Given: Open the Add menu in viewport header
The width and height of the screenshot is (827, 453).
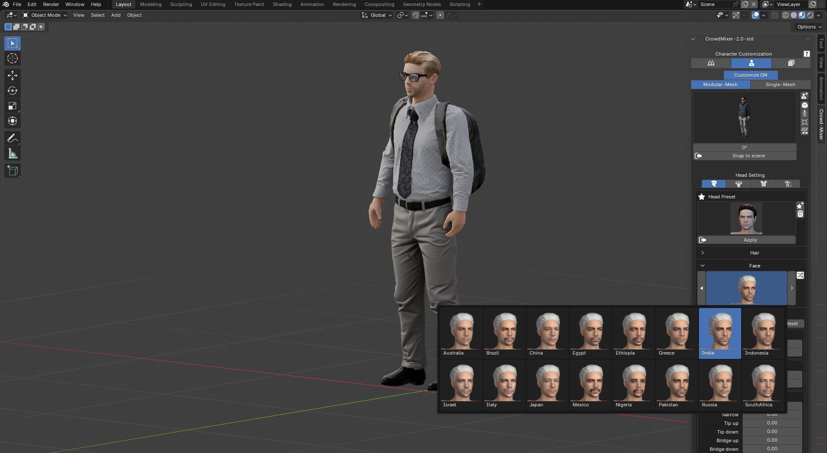Looking at the screenshot, I should pyautogui.click(x=116, y=15).
